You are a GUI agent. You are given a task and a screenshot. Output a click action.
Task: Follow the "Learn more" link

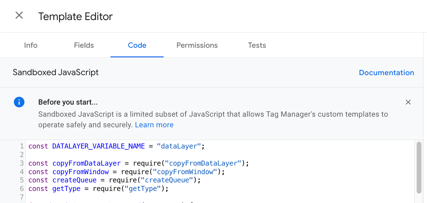pos(154,125)
